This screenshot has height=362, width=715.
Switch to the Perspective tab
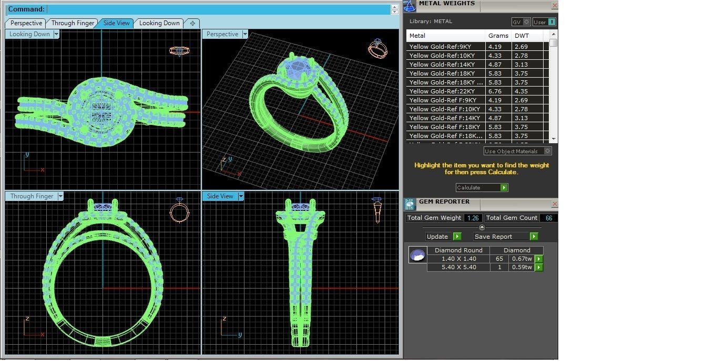click(26, 23)
